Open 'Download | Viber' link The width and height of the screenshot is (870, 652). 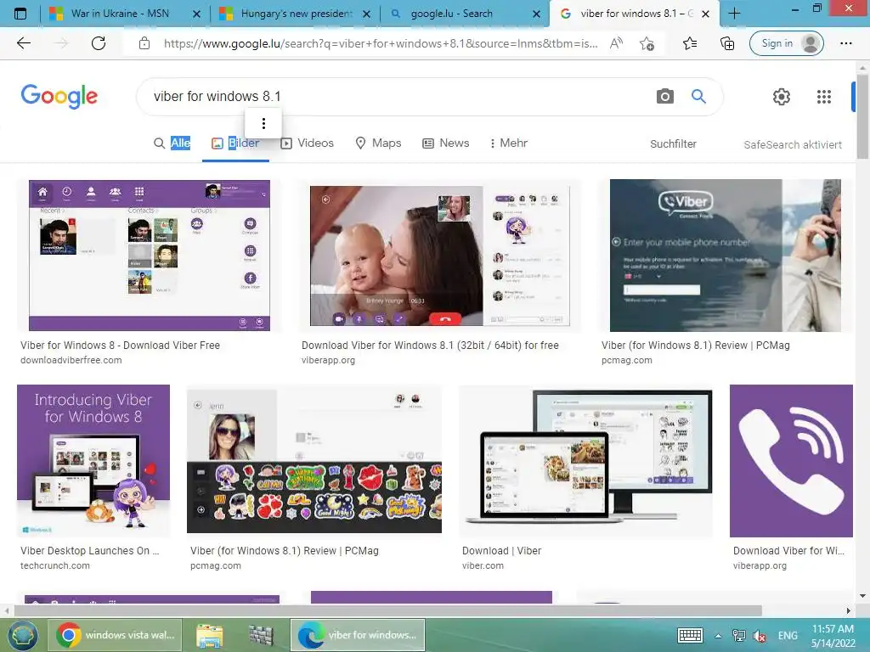point(501,550)
